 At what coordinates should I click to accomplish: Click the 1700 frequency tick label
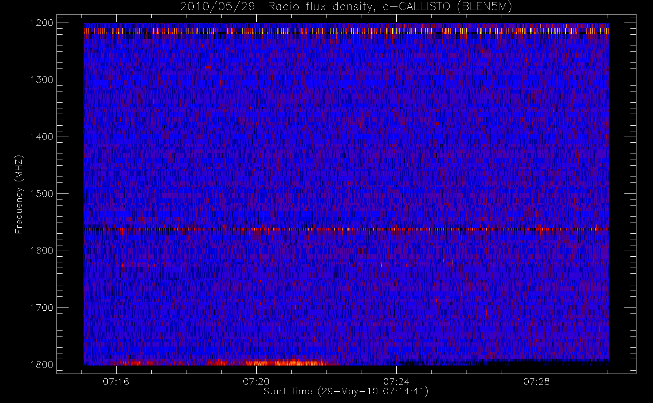[x=42, y=307]
